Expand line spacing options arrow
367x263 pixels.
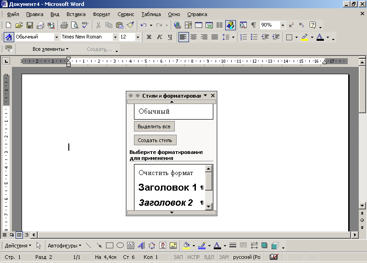(x=233, y=37)
